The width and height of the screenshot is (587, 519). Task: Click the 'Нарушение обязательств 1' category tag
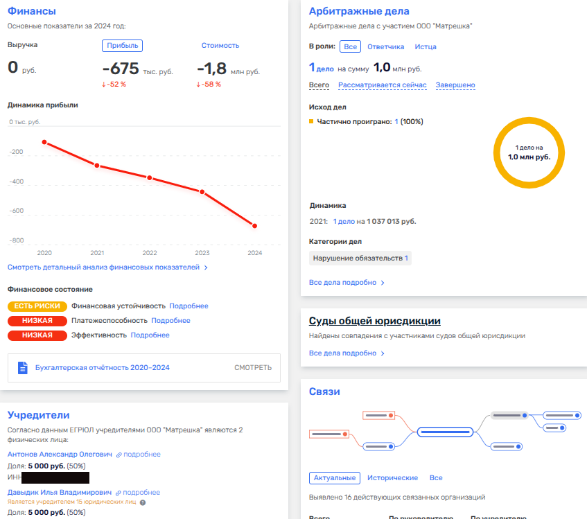[x=360, y=258]
